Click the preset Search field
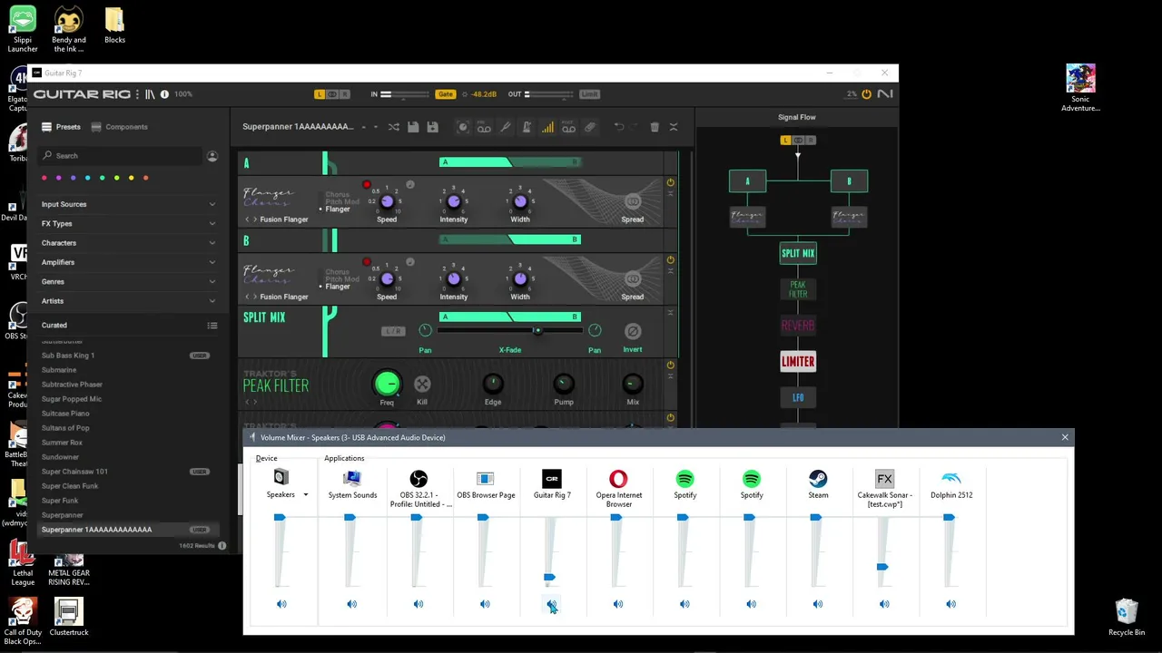The height and width of the screenshot is (653, 1162). pos(122,156)
